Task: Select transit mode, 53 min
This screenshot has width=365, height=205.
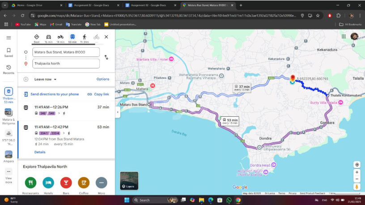Action: [x=72, y=38]
